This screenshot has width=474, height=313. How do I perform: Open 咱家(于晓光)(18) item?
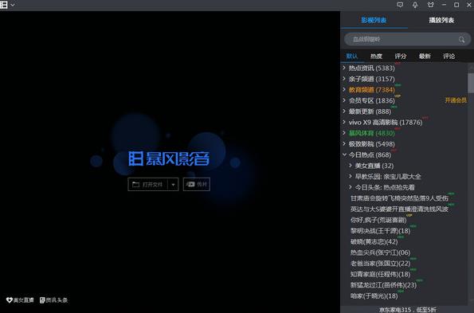coord(374,296)
